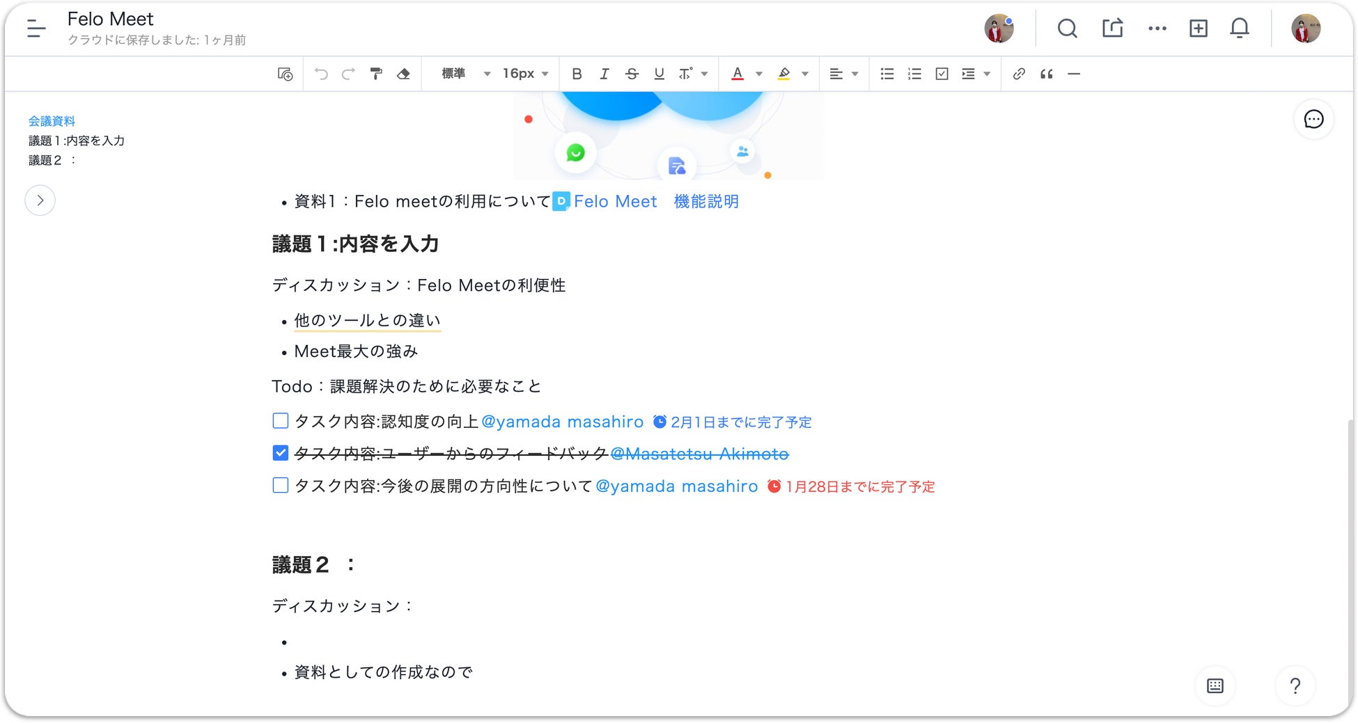
Task: Open the 2月1日までに完了予定 reminder
Action: [x=732, y=422]
